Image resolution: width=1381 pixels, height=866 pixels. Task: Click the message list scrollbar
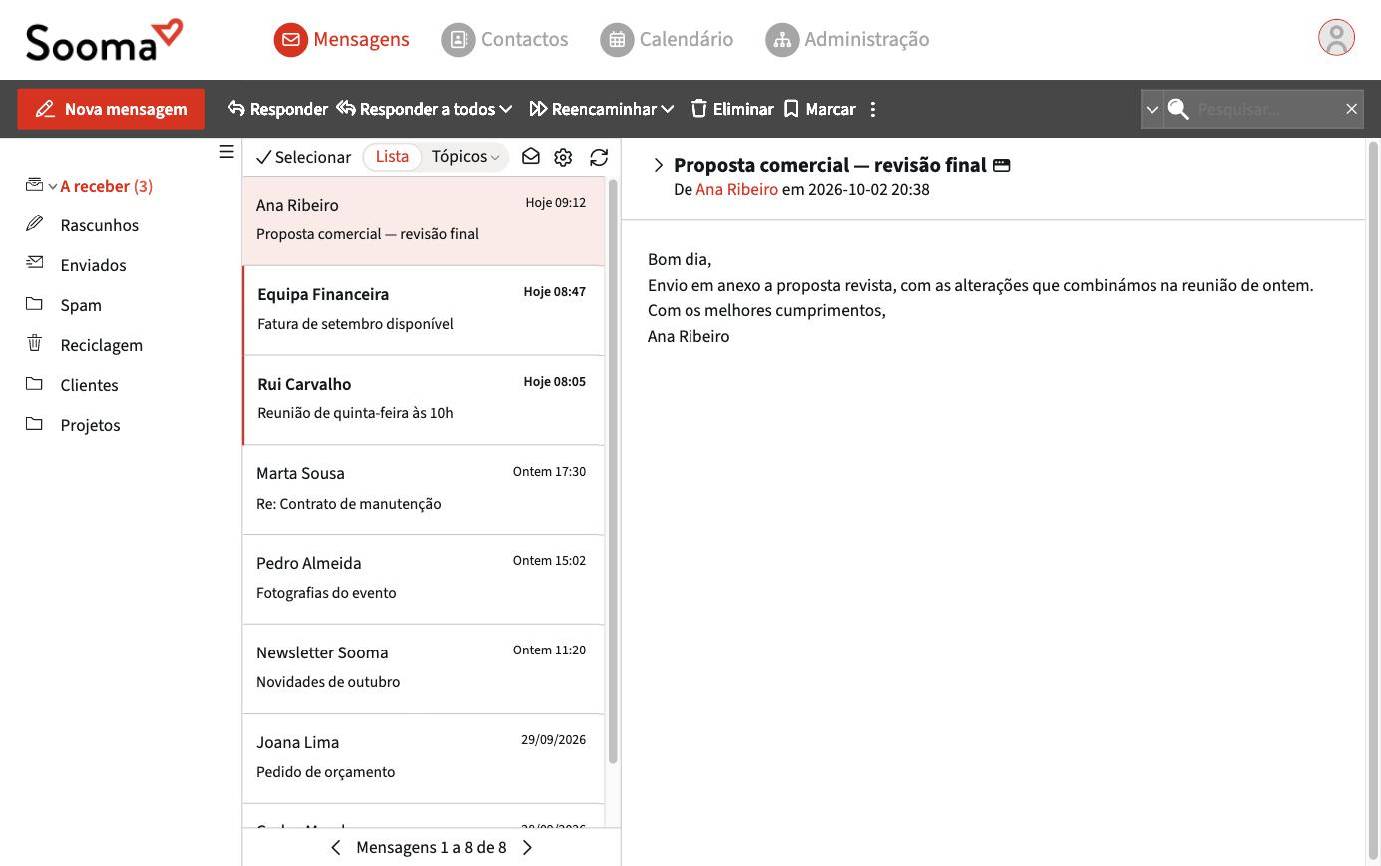tap(613, 471)
